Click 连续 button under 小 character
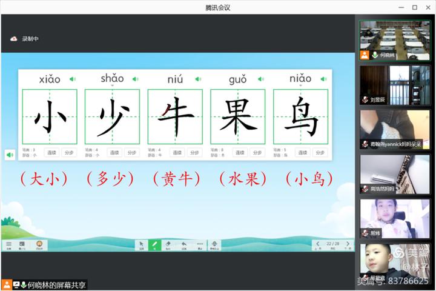The image size is (436, 291). click(51, 153)
